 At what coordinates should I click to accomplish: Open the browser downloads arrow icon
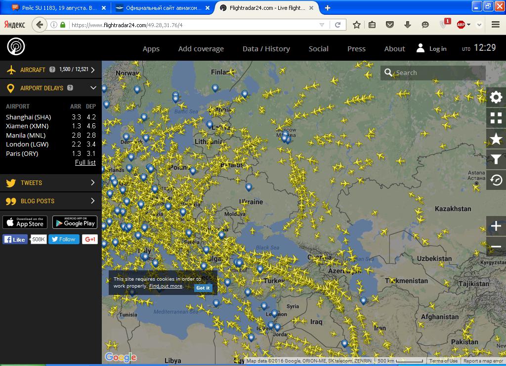pos(407,25)
